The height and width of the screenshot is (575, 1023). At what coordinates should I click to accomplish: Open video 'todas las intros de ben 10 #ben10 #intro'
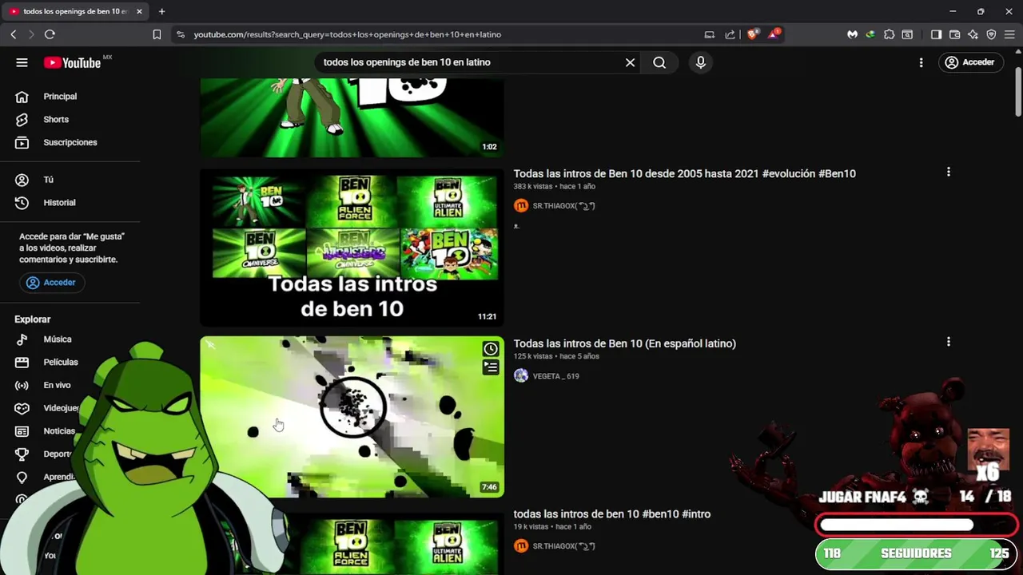click(x=611, y=514)
